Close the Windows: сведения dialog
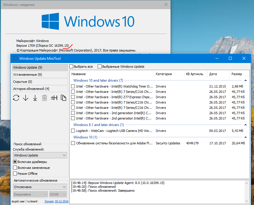Screen dimensions: 254x205 point(166,4)
